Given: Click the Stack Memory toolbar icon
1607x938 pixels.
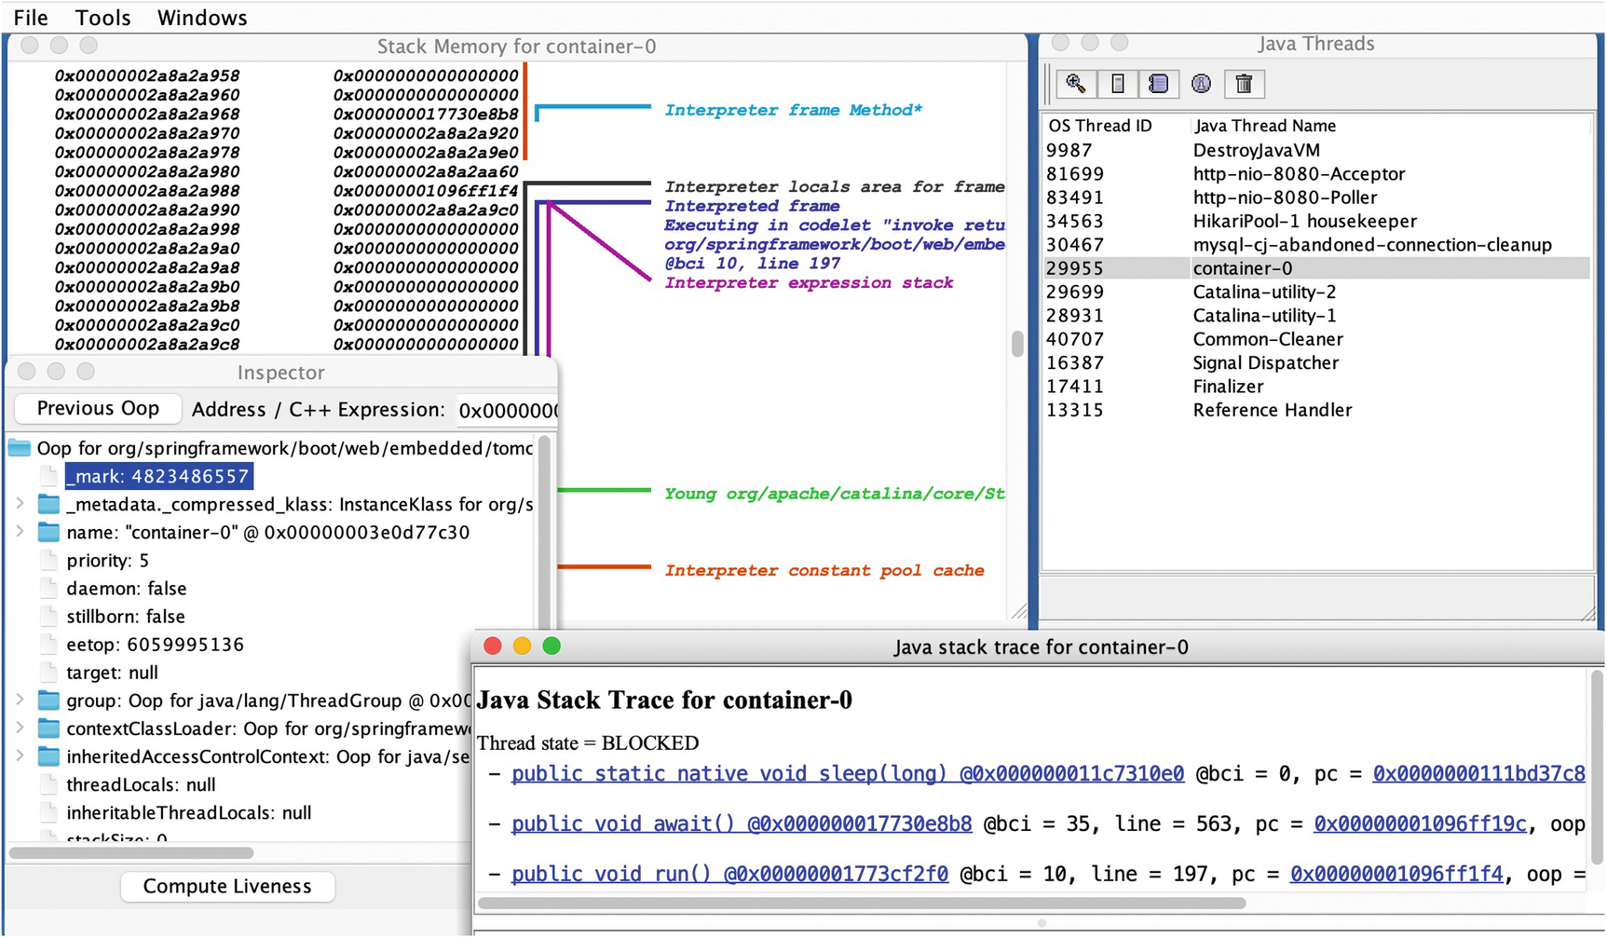Looking at the screenshot, I should (x=1117, y=84).
